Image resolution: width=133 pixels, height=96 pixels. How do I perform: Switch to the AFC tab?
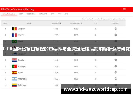[x=59, y=14]
